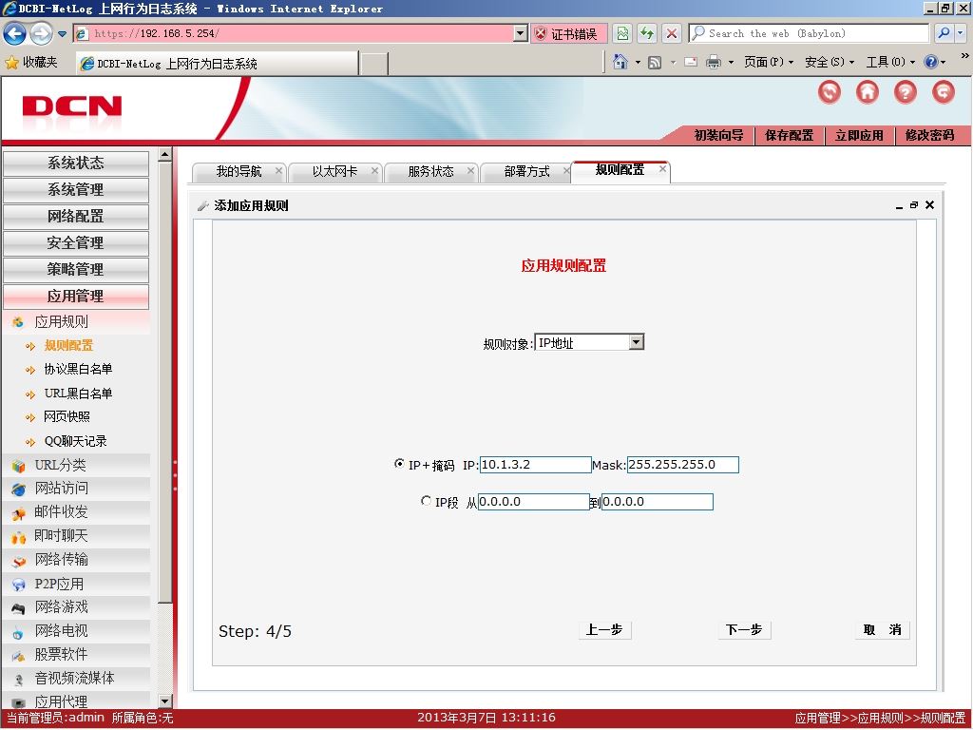This screenshot has width=973, height=730.
Task: Click the compatibility view icon
Action: (622, 33)
